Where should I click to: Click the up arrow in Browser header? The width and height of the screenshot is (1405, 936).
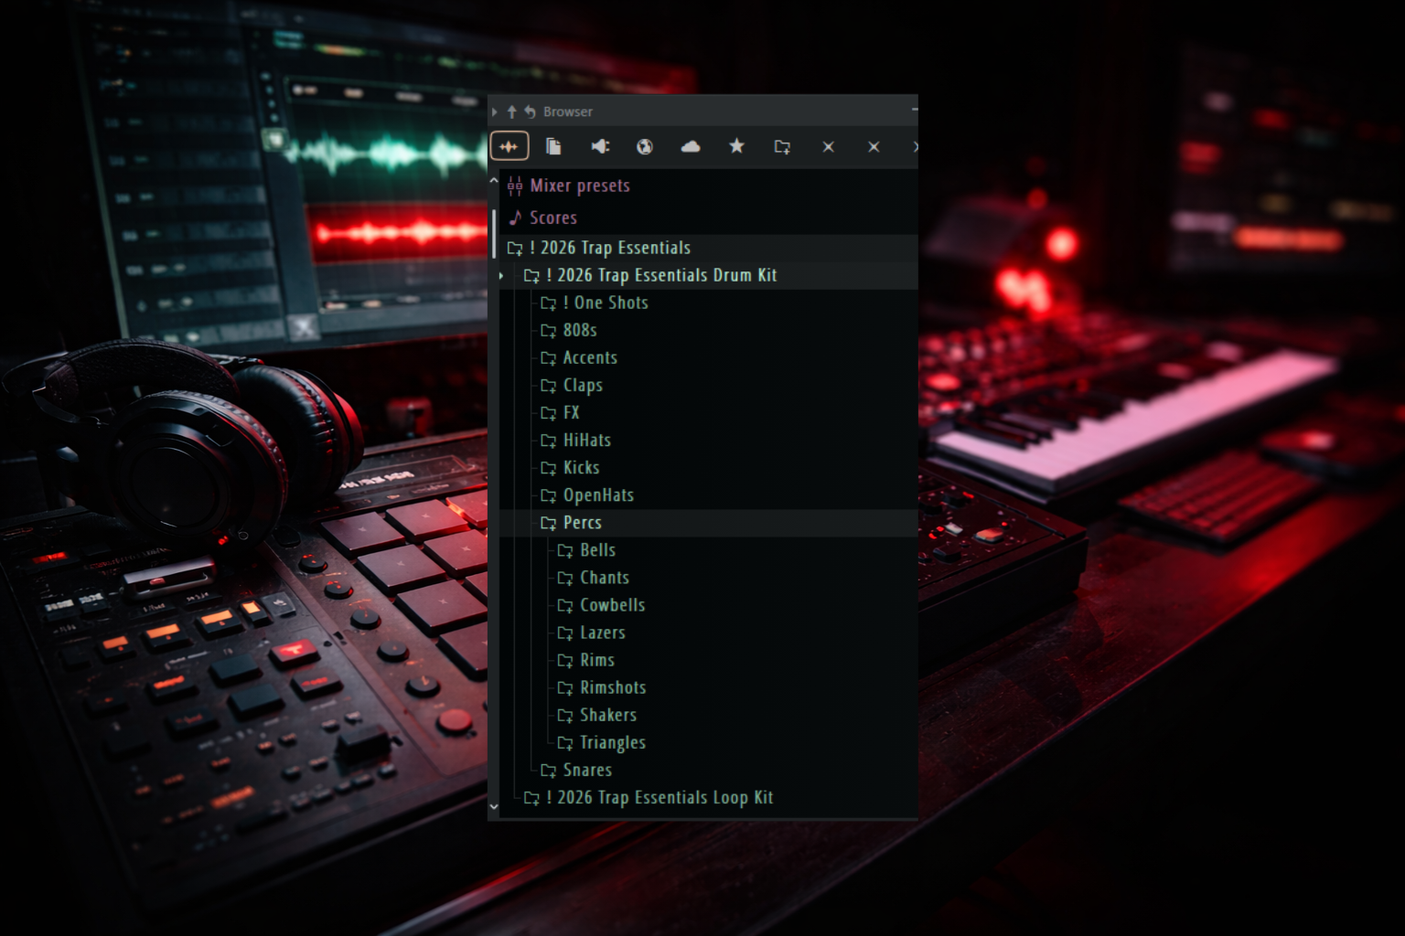tap(512, 112)
